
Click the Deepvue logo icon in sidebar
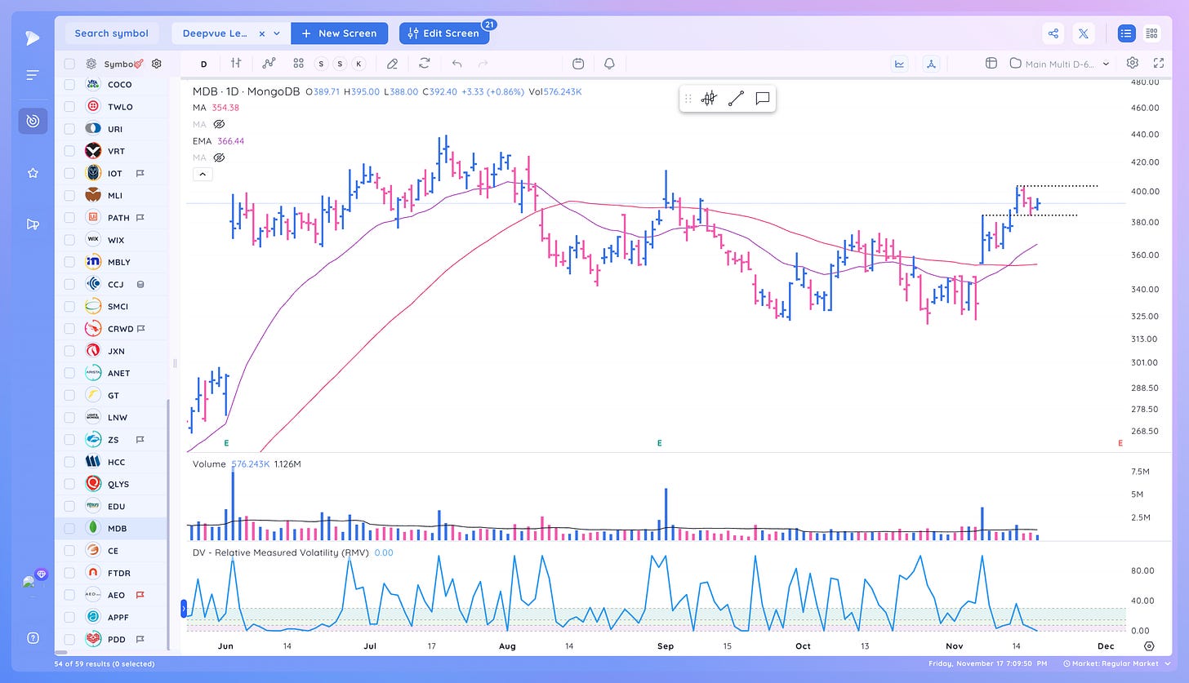click(x=33, y=38)
